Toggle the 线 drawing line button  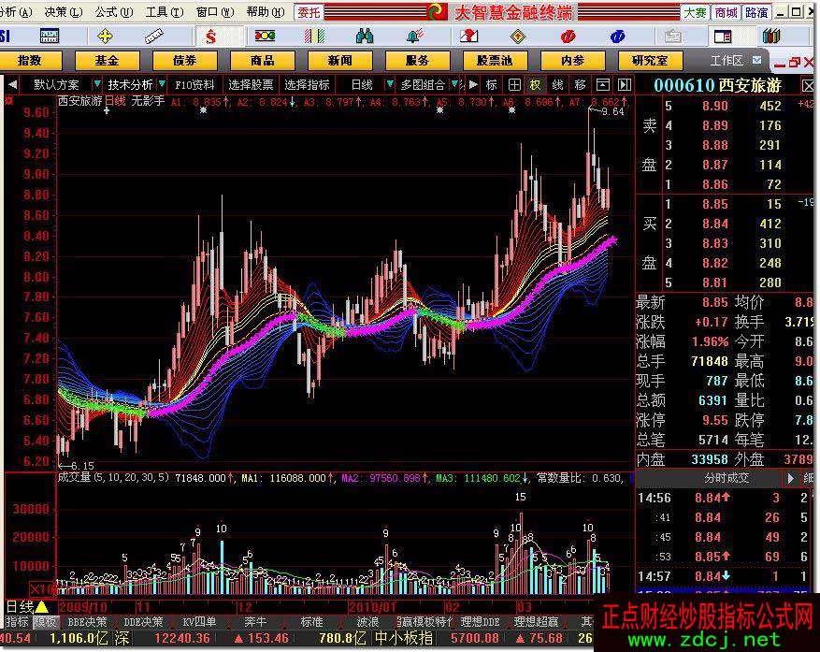coord(557,84)
